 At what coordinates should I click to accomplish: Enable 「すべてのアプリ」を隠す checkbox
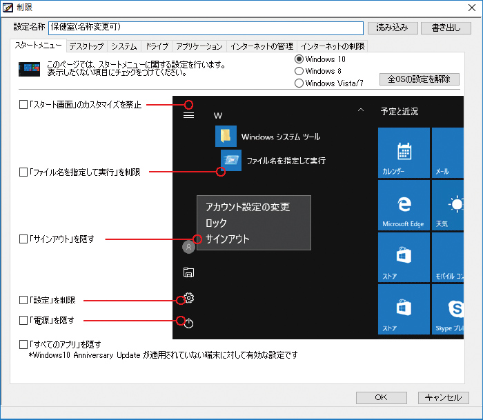23,344
